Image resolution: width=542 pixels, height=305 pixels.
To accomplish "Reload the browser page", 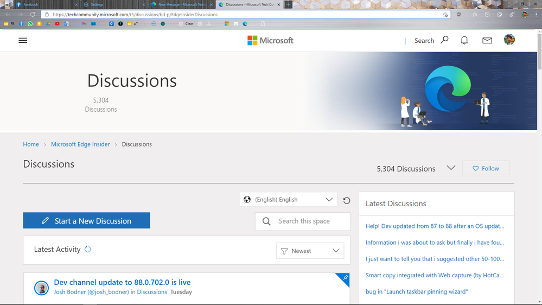I will point(33,15).
